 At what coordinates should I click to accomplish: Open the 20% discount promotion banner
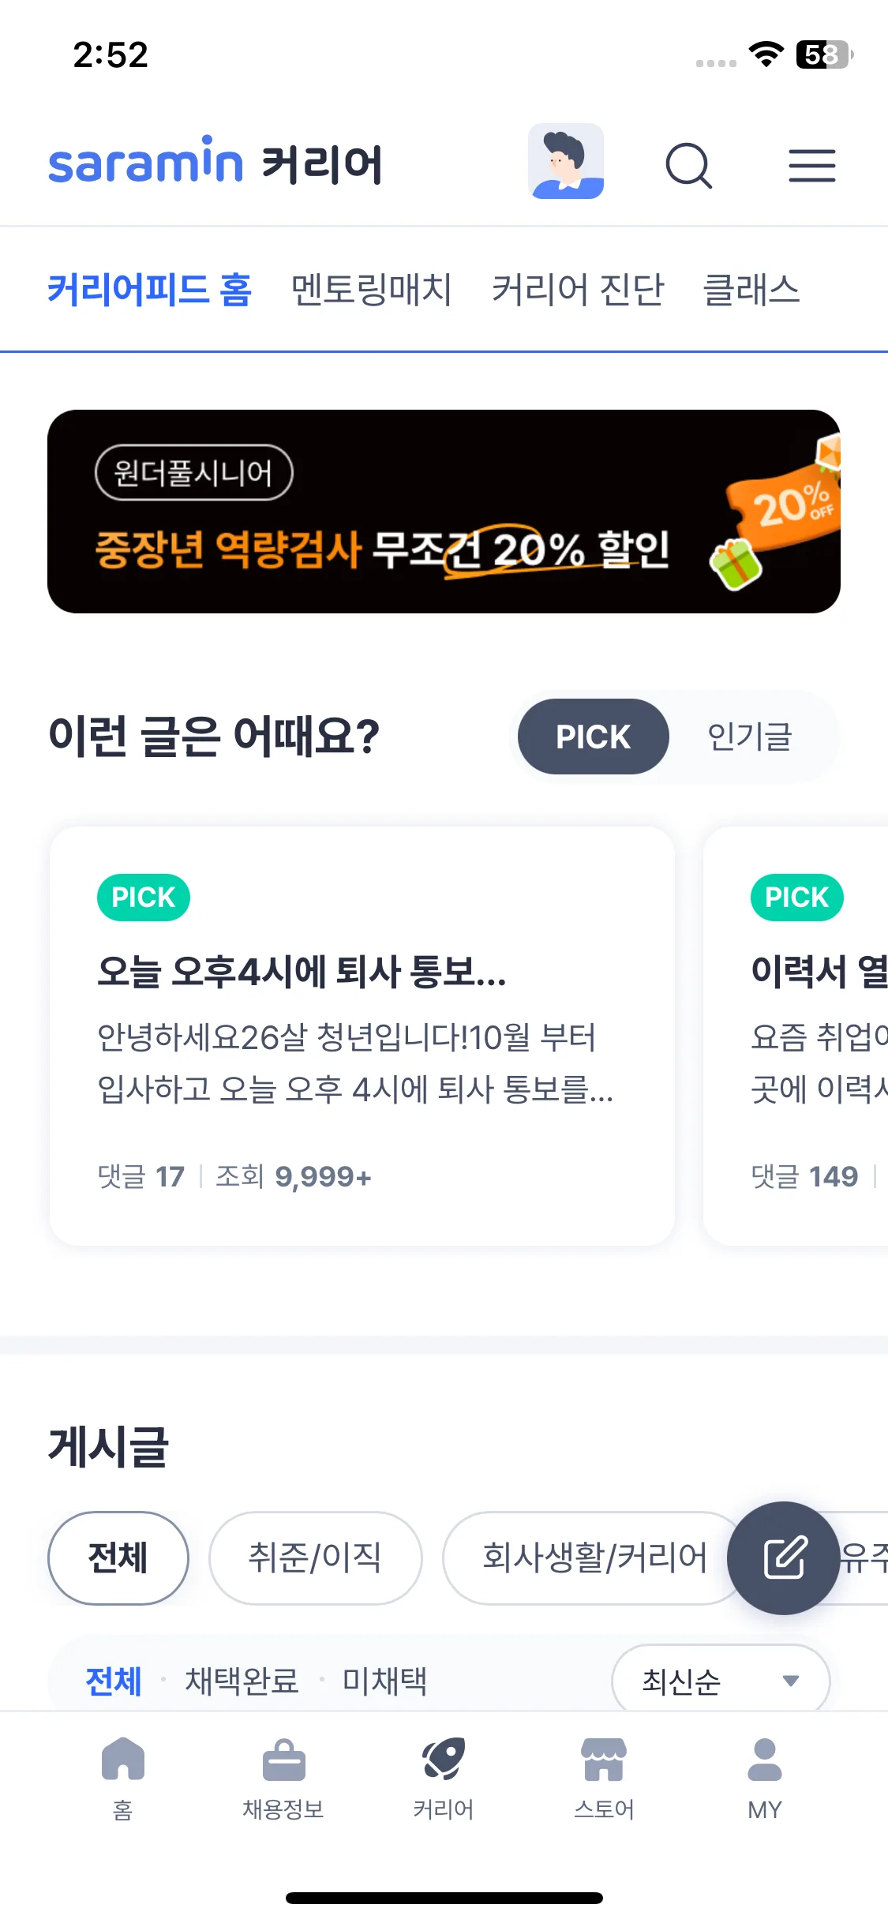(444, 512)
